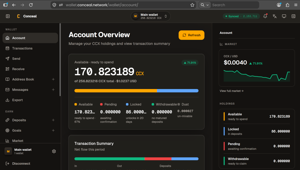Add a new deposit with plus
This screenshot has height=170, width=300.
53,120
